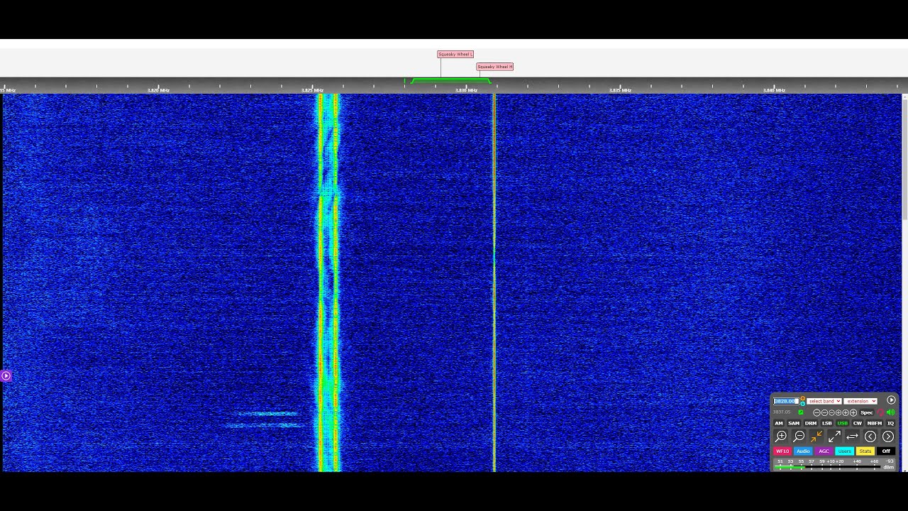908x511 pixels.
Task: Select DRM demodulation mode
Action: point(811,423)
